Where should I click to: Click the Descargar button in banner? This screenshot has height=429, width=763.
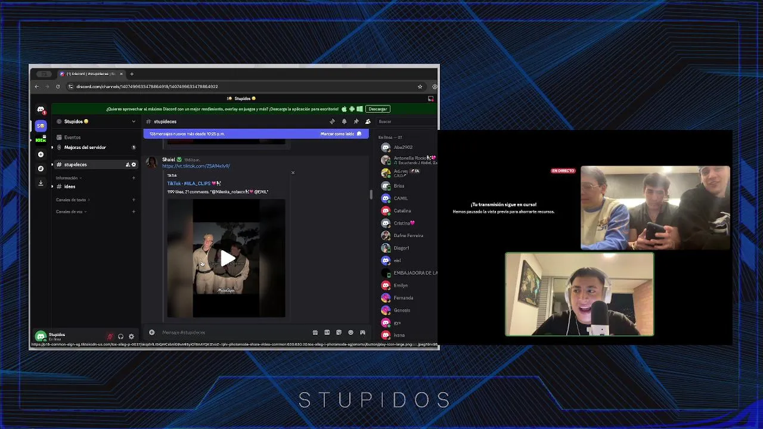point(378,109)
